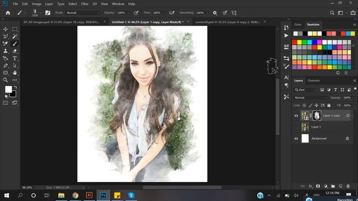Screen dimensions: 358x201
Task: Toggle layer filtering on/off switch
Action: 355,89
